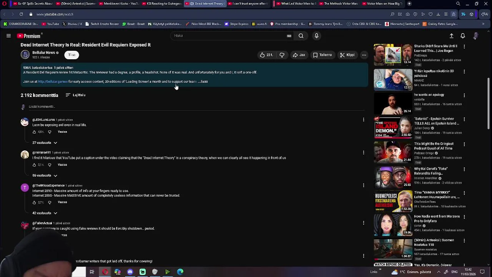Show more bookmarks with the chevron
Screen dimensions: 492x277
point(483,24)
